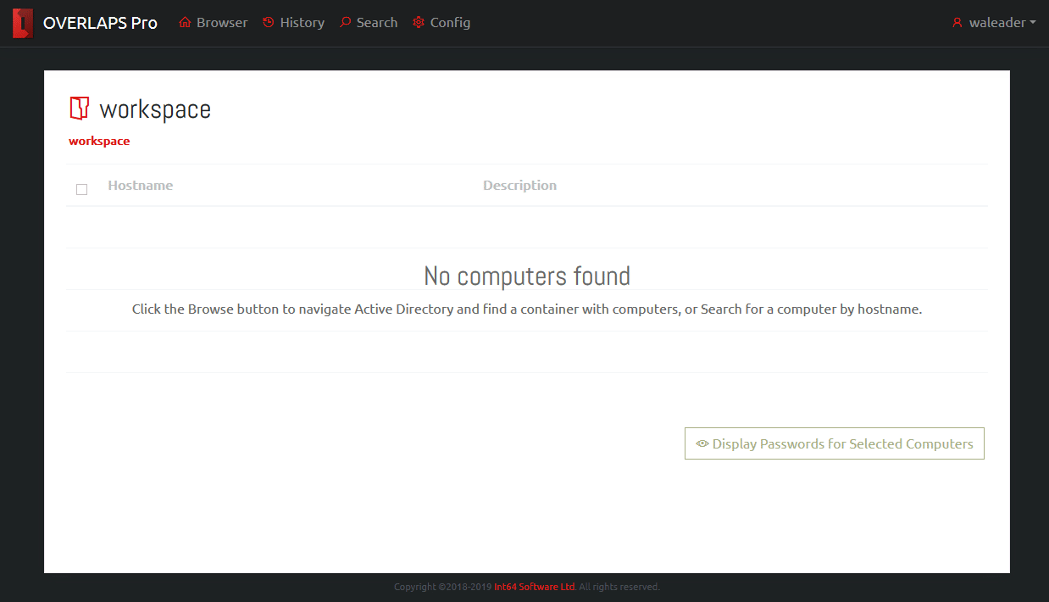Click the Description column header
The image size is (1049, 602).
(x=519, y=185)
